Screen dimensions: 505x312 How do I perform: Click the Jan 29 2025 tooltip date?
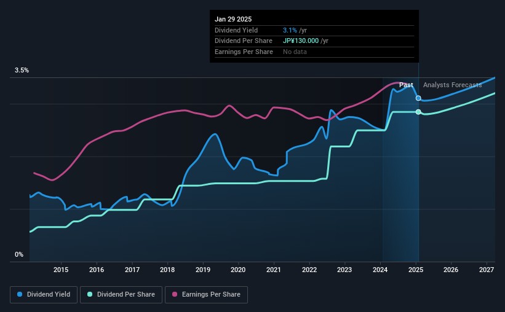(x=233, y=19)
